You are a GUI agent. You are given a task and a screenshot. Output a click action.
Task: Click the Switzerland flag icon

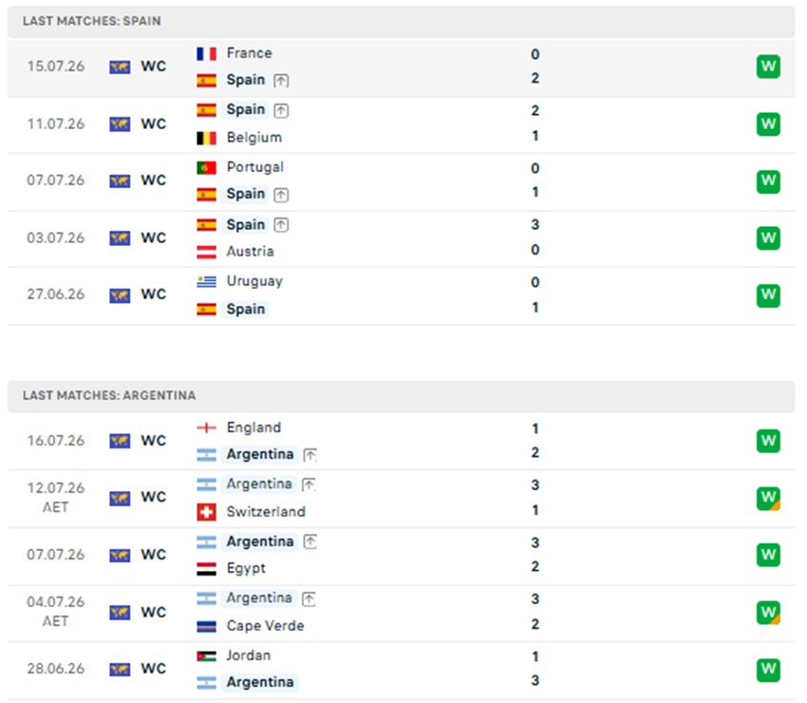206,512
